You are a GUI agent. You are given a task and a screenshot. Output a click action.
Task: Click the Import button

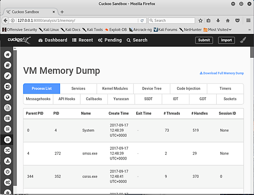click(x=226, y=40)
